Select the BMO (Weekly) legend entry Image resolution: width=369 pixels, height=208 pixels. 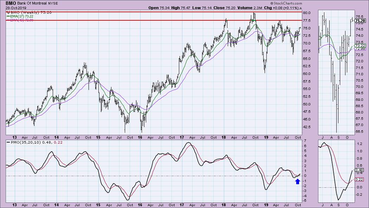[x=29, y=12]
